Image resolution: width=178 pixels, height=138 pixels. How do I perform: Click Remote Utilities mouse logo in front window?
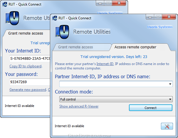point(62,32)
